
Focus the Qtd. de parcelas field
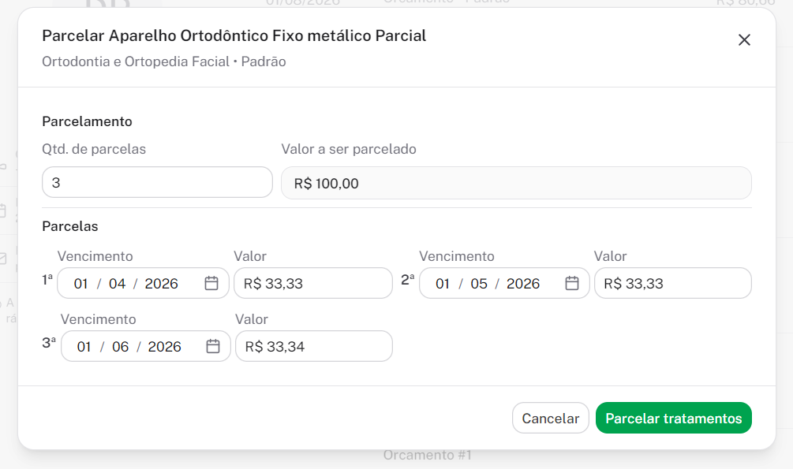[157, 183]
